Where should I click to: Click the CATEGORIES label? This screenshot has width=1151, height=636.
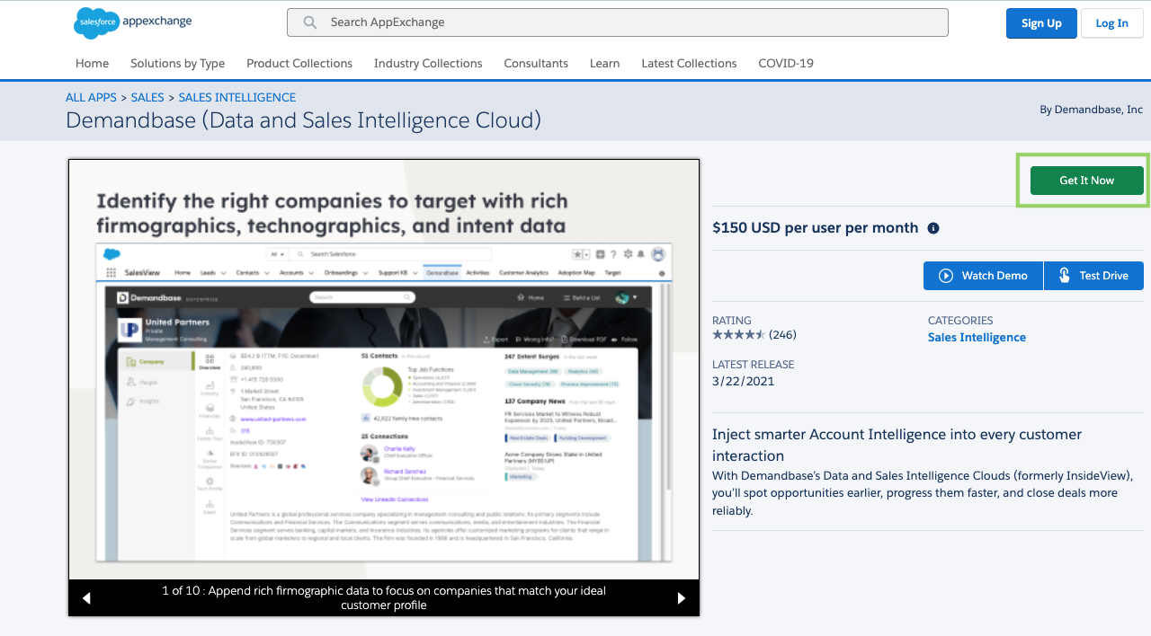click(960, 321)
